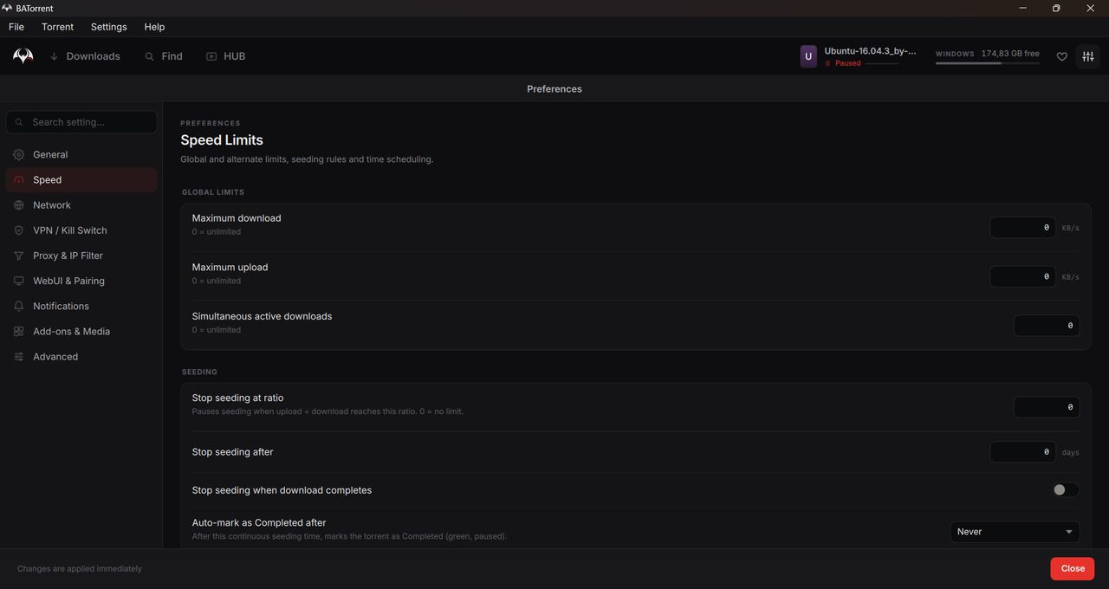The height and width of the screenshot is (589, 1109).
Task: Switch to the HUB tab
Action: tap(226, 56)
